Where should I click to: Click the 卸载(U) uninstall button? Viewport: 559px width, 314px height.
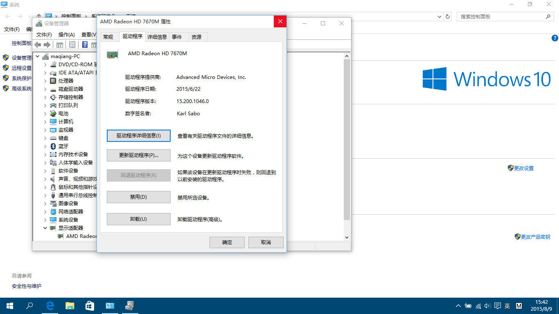[139, 219]
